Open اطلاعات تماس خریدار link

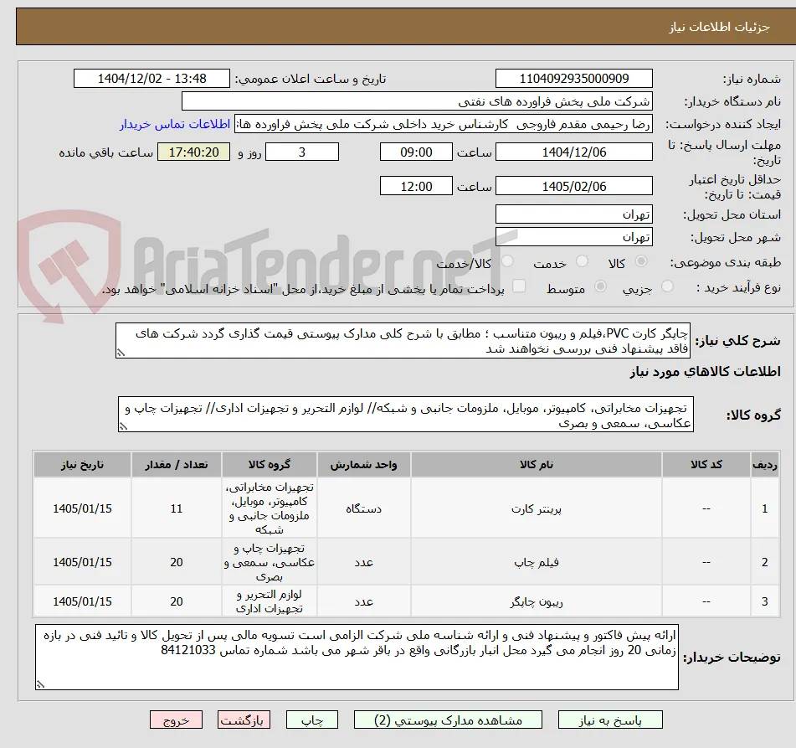pos(175,125)
